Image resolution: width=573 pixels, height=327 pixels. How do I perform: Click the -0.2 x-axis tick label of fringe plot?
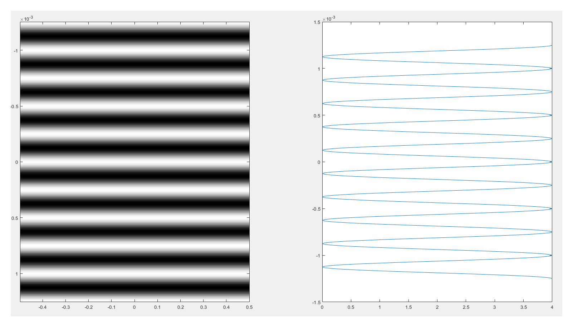point(88,307)
